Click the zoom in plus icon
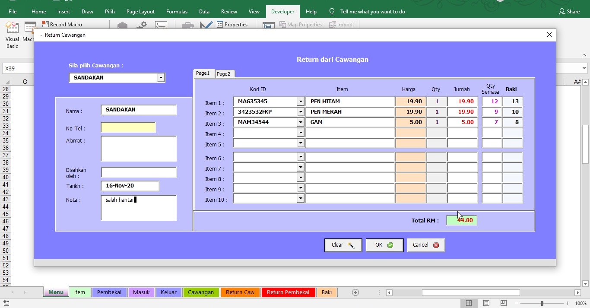590x308 pixels. 567,303
